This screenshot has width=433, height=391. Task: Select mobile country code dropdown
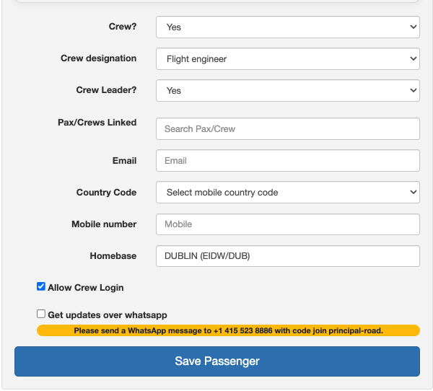click(x=287, y=193)
